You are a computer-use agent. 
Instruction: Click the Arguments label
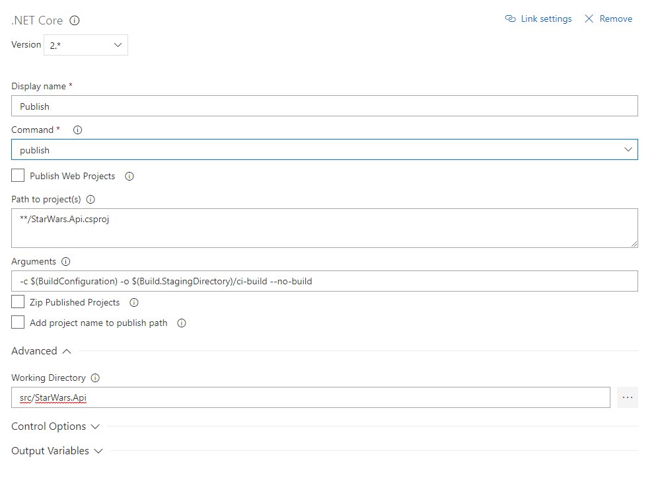pyautogui.click(x=34, y=262)
